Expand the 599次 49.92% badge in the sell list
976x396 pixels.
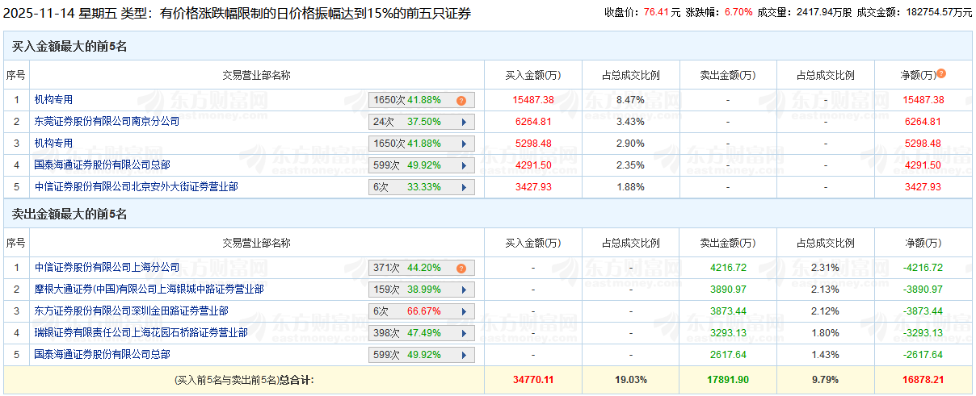point(421,355)
